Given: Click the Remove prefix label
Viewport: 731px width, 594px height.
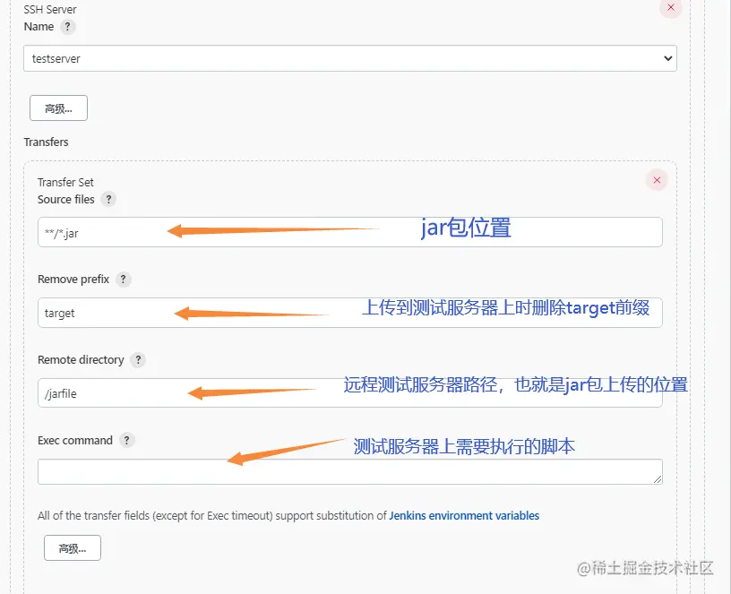Looking at the screenshot, I should (x=73, y=280).
